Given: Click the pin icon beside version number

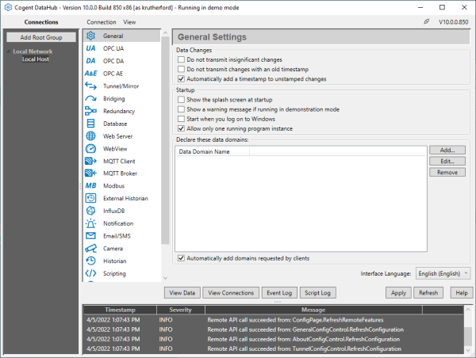Looking at the screenshot, I should (427, 21).
